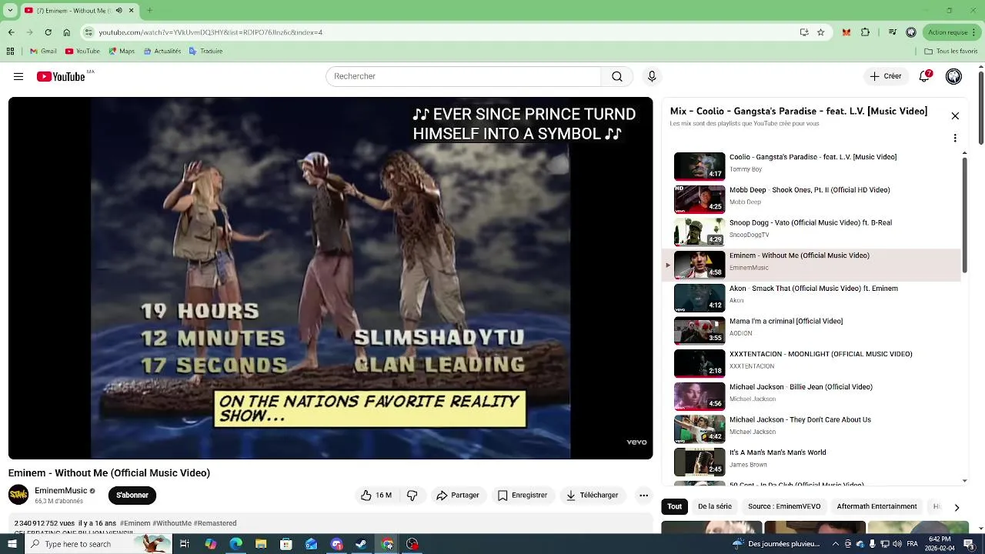Open Task View on the taskbar
The height and width of the screenshot is (554, 985).
[185, 544]
